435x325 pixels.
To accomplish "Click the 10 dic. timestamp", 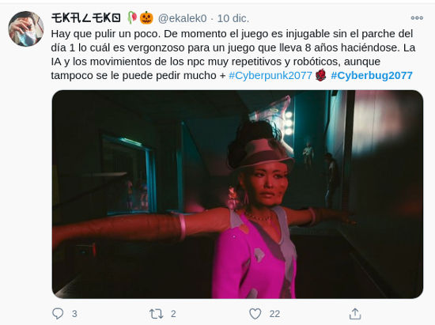I will 233,18.
